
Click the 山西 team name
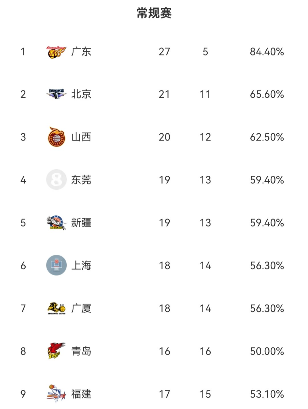(81, 137)
